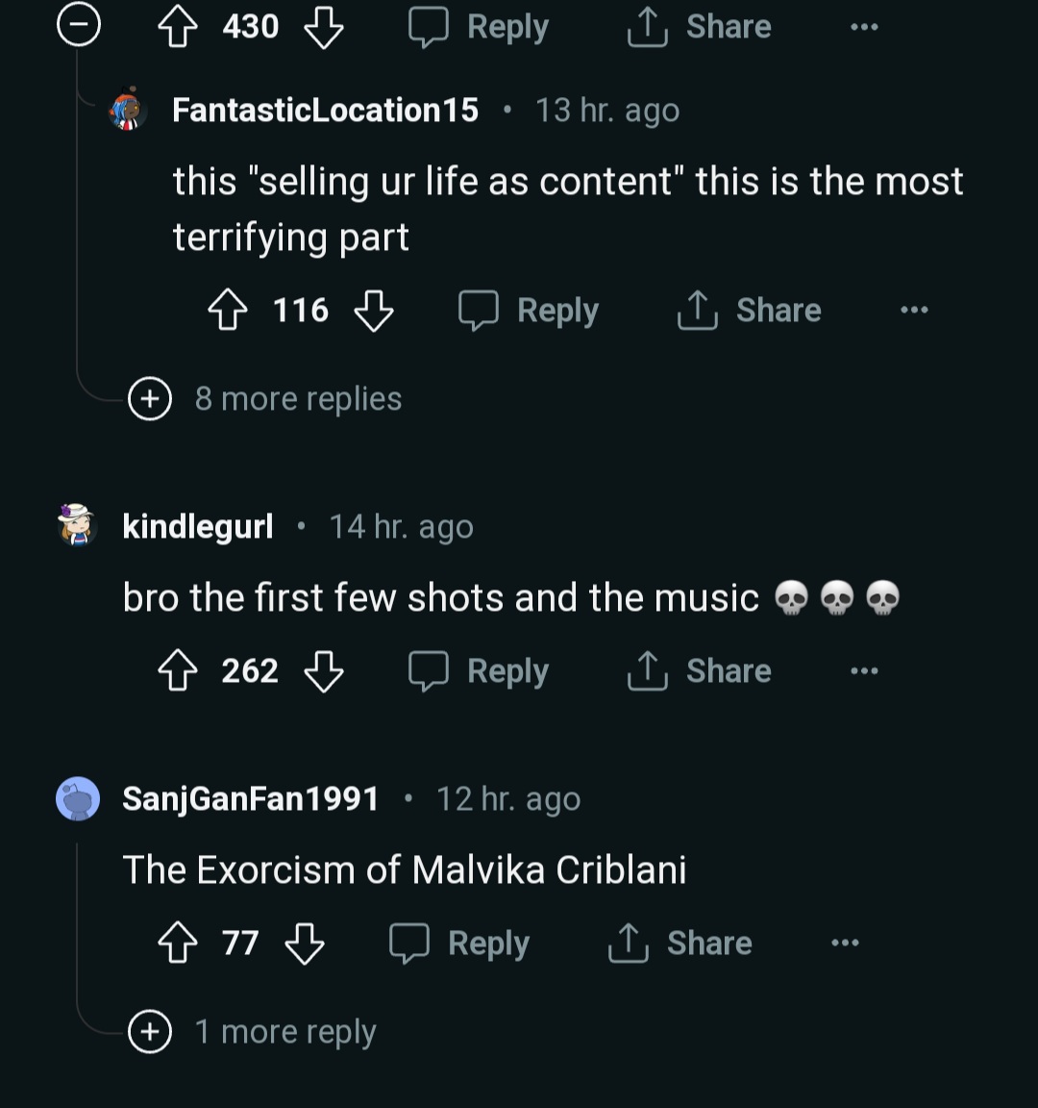Screen dimensions: 1038x1108
Task: Open SanjGanFan1991's avatar
Action: point(78,798)
